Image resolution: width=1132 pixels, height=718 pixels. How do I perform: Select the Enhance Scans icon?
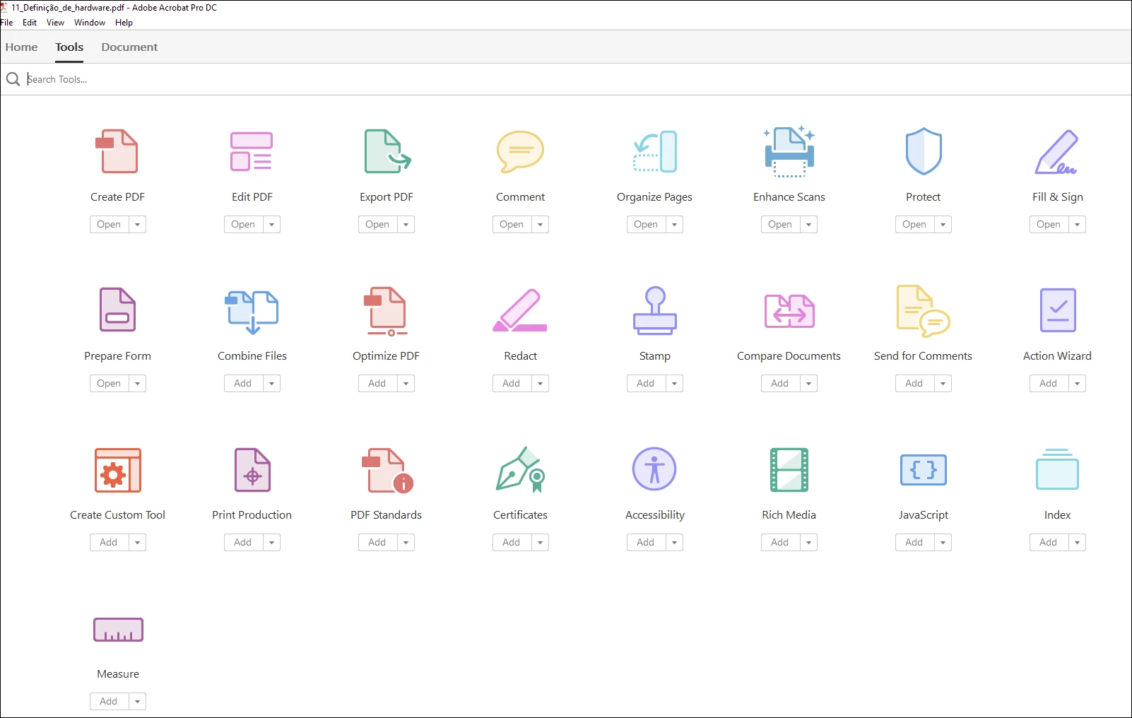coord(789,151)
